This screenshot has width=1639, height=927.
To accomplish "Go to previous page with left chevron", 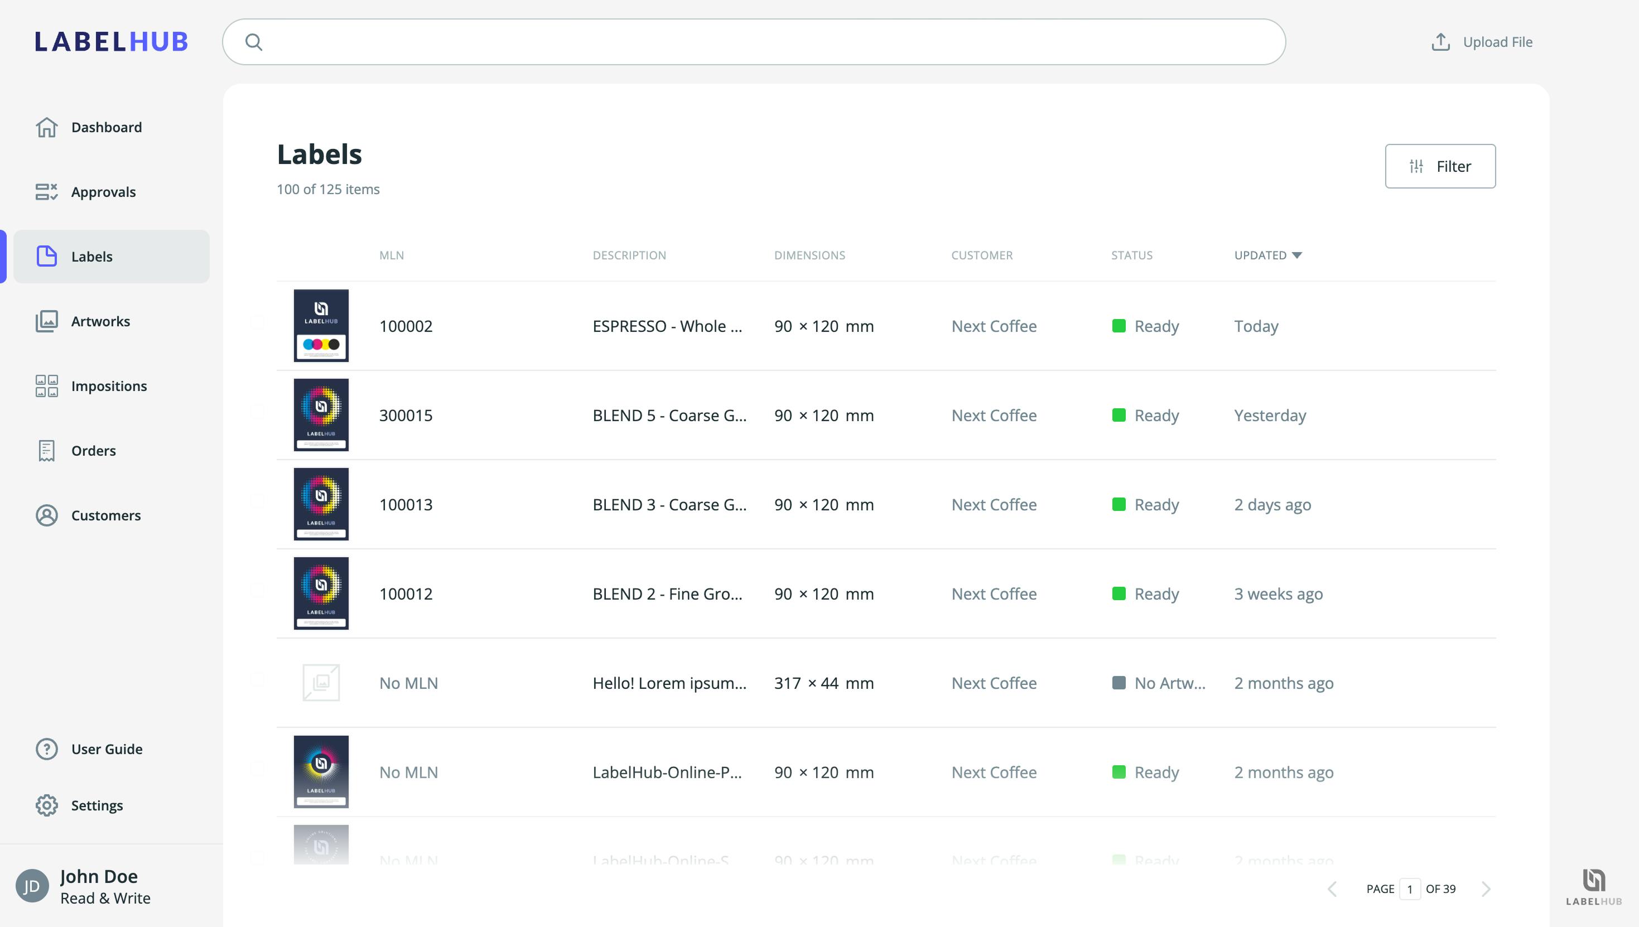I will [x=1332, y=889].
